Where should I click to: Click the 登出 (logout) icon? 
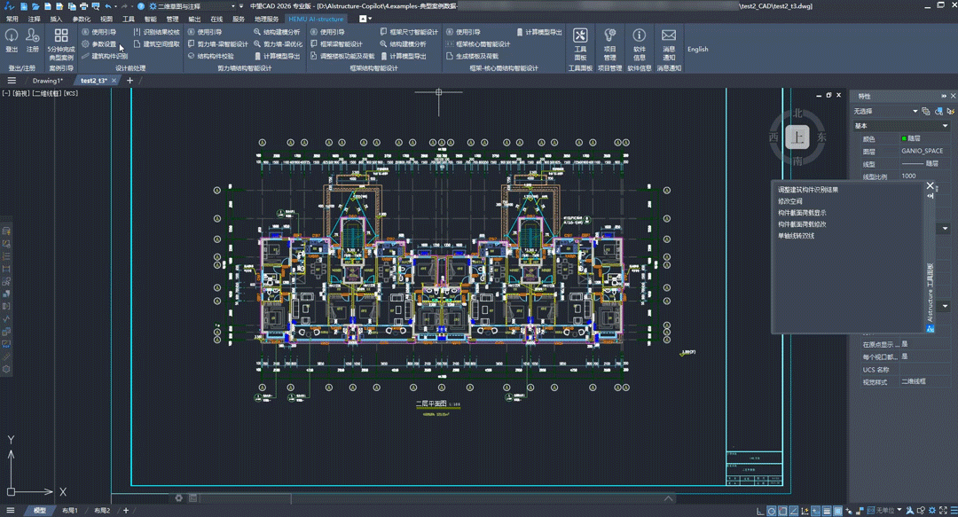12,36
